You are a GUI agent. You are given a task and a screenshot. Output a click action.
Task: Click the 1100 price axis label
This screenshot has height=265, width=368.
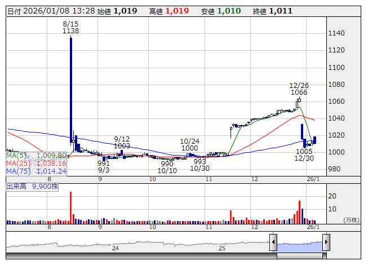(336, 68)
